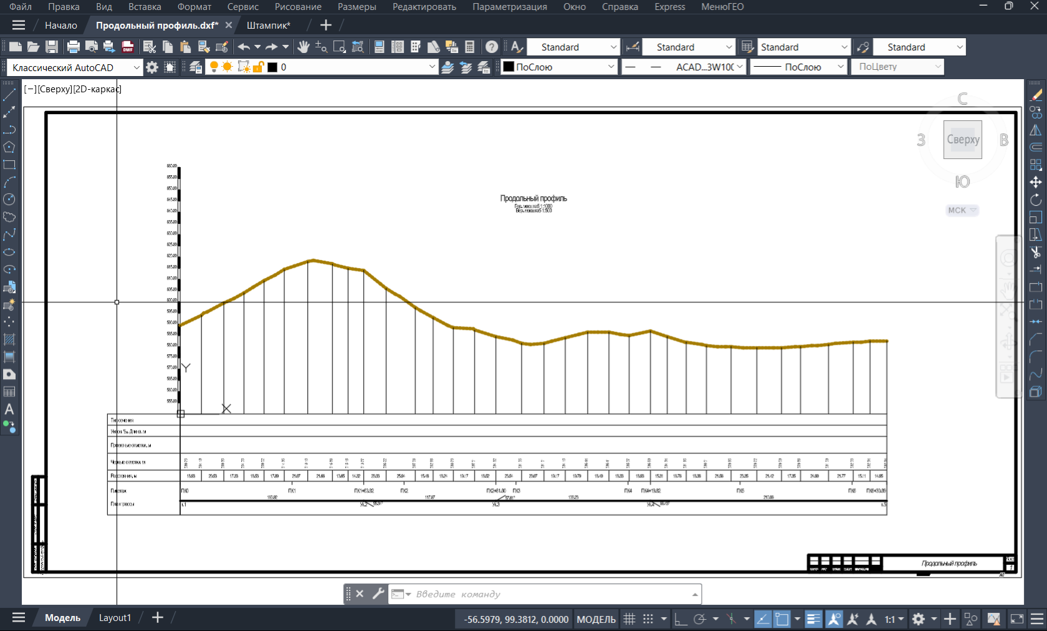Open the Layer Properties manager icon
The width and height of the screenshot is (1047, 631).
tap(196, 67)
